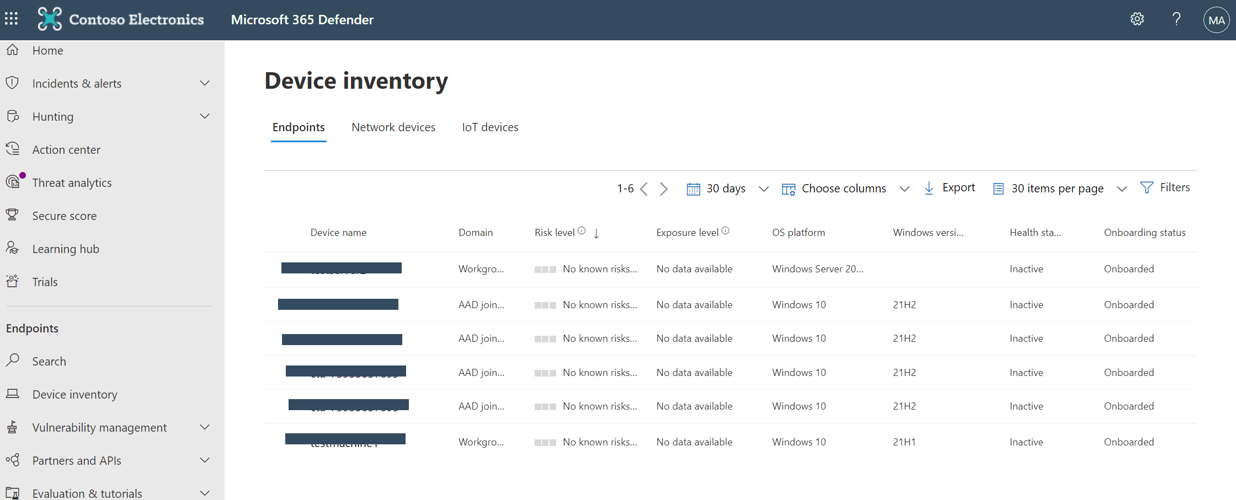Image resolution: width=1236 pixels, height=500 pixels.
Task: Select the Search icon under Endpoints
Action: tap(13, 361)
